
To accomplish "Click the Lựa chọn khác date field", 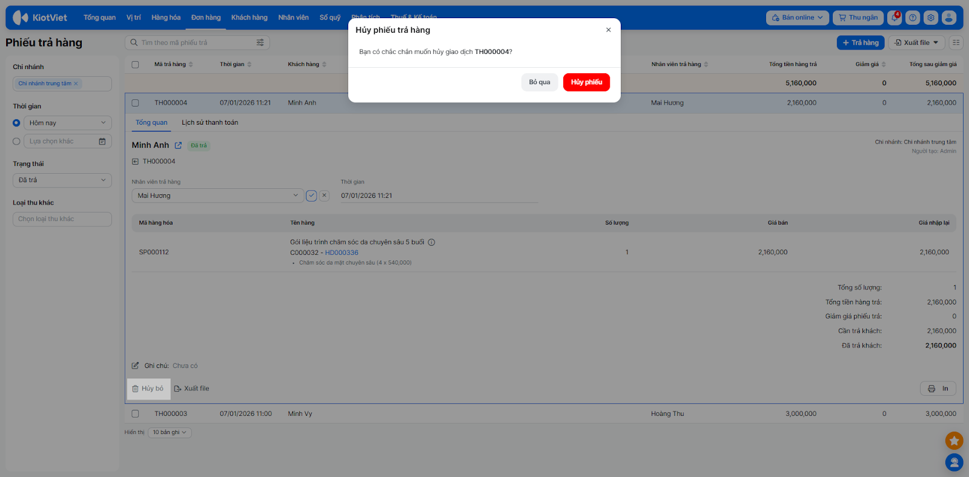I will 68,141.
